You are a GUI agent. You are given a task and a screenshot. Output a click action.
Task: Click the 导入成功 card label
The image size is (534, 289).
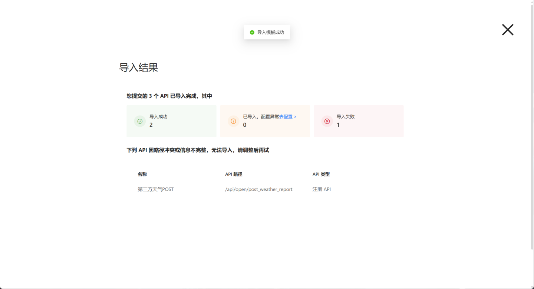pyautogui.click(x=158, y=117)
